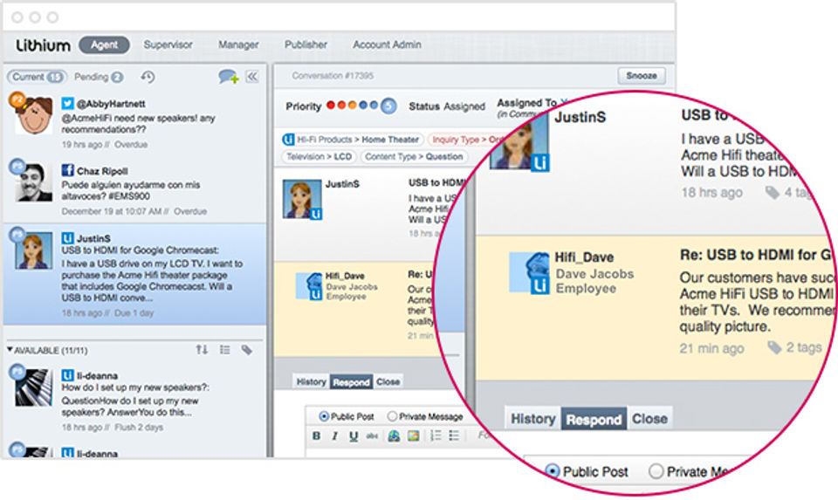
Task: Click 'Assigned To' label in conversation header
Action: point(527,102)
